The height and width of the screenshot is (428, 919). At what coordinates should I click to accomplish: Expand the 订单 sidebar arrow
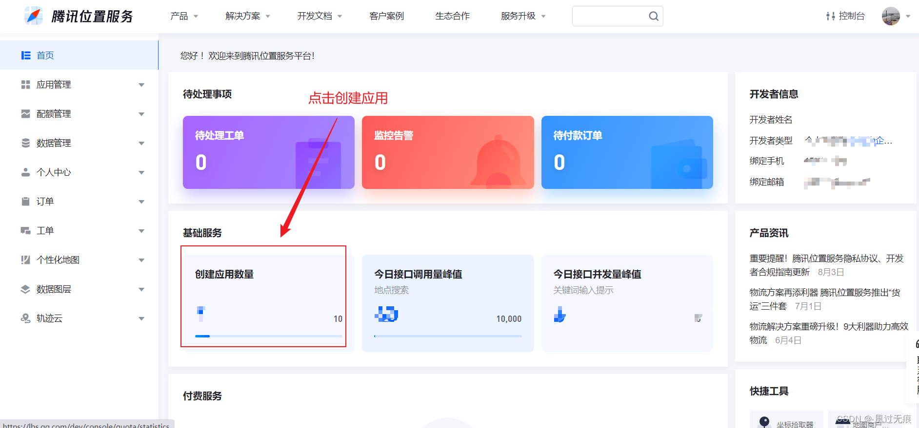pyautogui.click(x=141, y=202)
